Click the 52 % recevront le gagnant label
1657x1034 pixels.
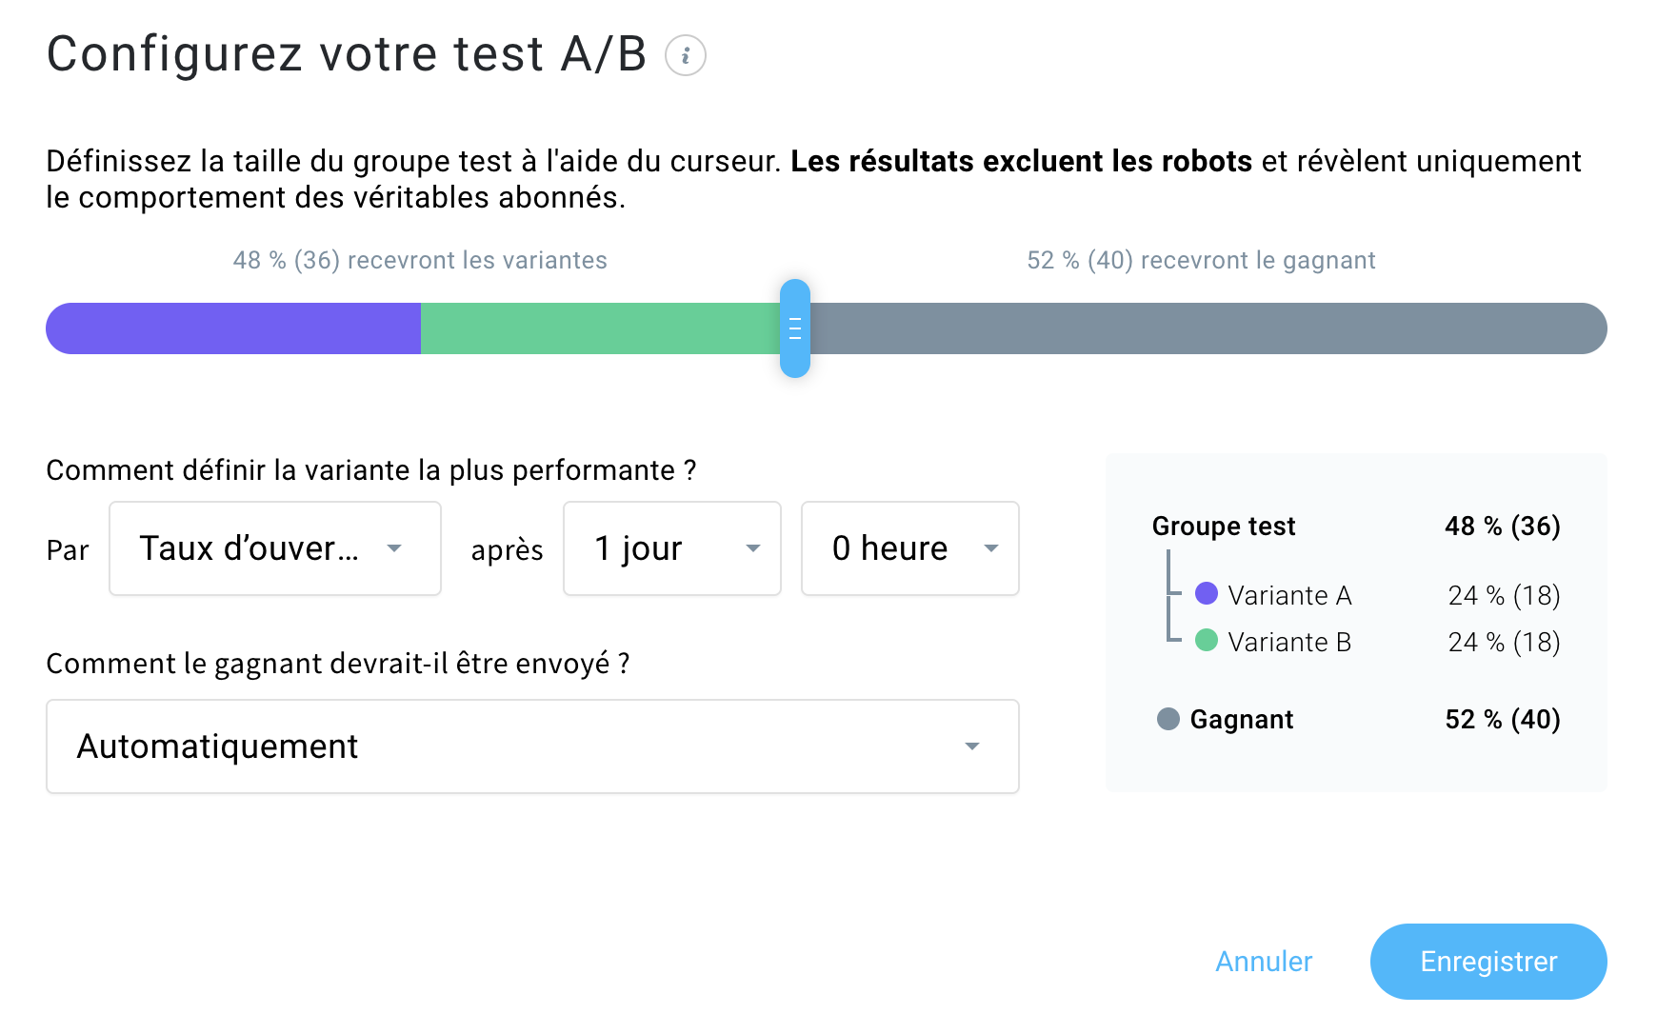coord(1200,259)
